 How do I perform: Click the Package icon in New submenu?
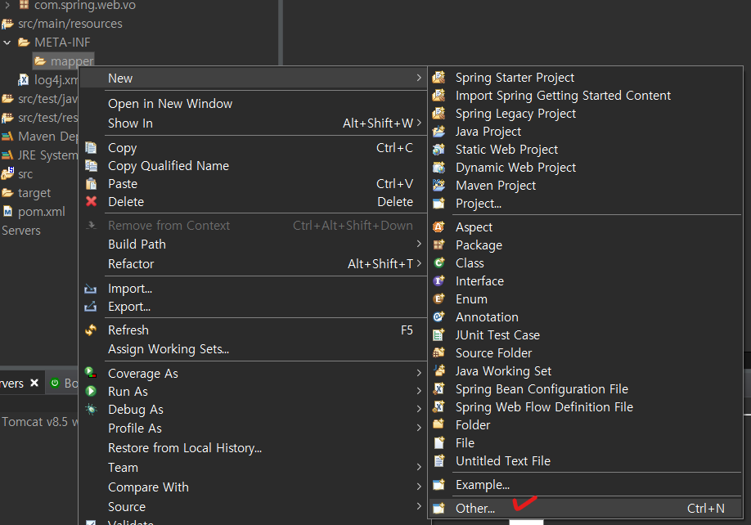click(438, 245)
